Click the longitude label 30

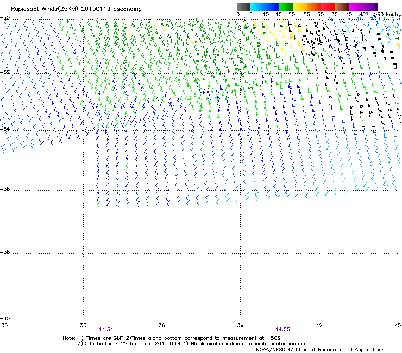point(4,325)
